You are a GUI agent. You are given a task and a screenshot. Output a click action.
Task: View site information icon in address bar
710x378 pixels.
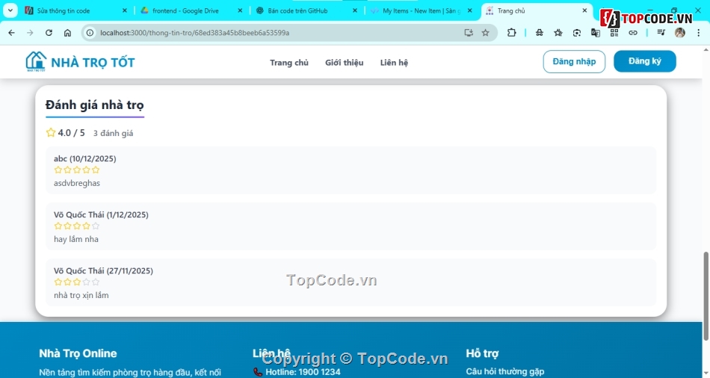click(90, 33)
